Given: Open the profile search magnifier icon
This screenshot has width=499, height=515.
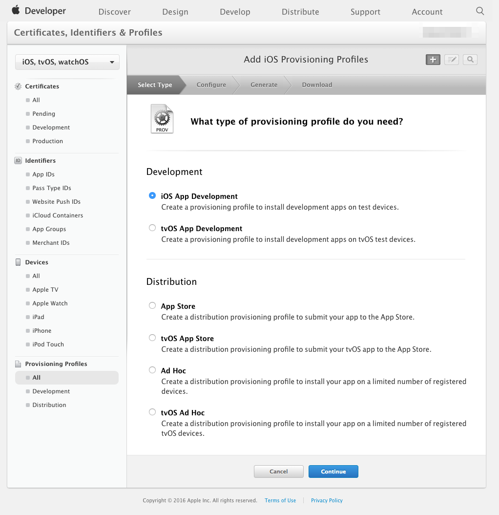Looking at the screenshot, I should [x=469, y=59].
